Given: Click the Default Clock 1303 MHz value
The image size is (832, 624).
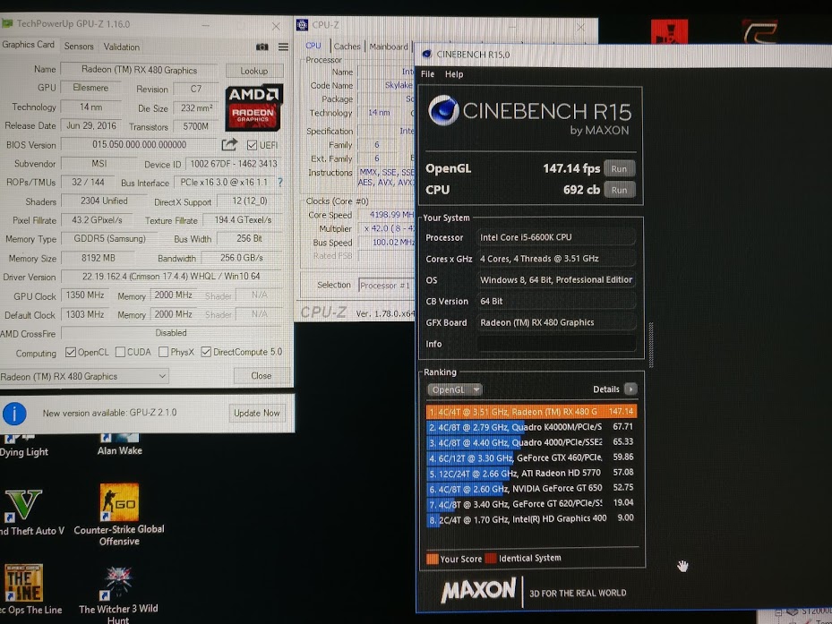Looking at the screenshot, I should pyautogui.click(x=85, y=314).
